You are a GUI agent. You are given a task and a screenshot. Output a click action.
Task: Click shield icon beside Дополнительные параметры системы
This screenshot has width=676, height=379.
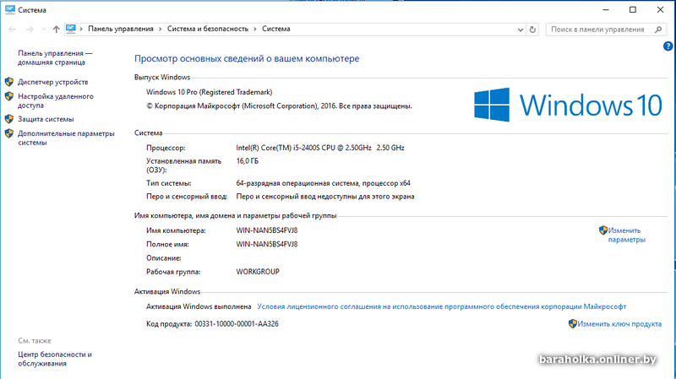(x=9, y=133)
